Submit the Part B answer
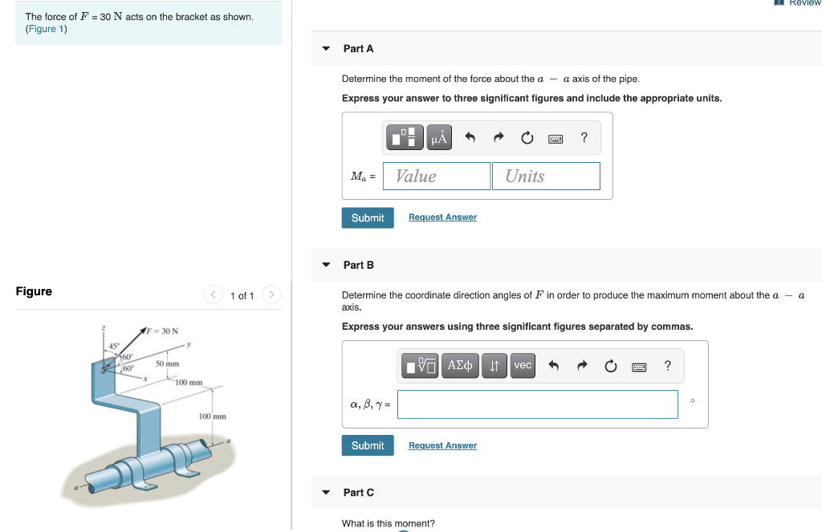The image size is (822, 532). click(x=368, y=445)
